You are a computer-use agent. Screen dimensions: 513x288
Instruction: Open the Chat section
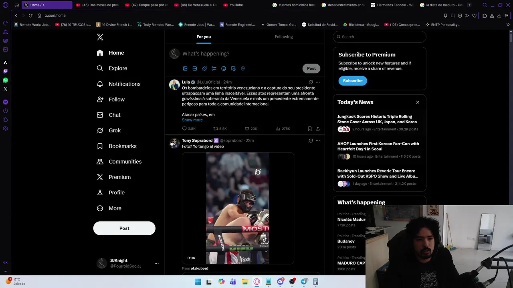[x=109, y=115]
